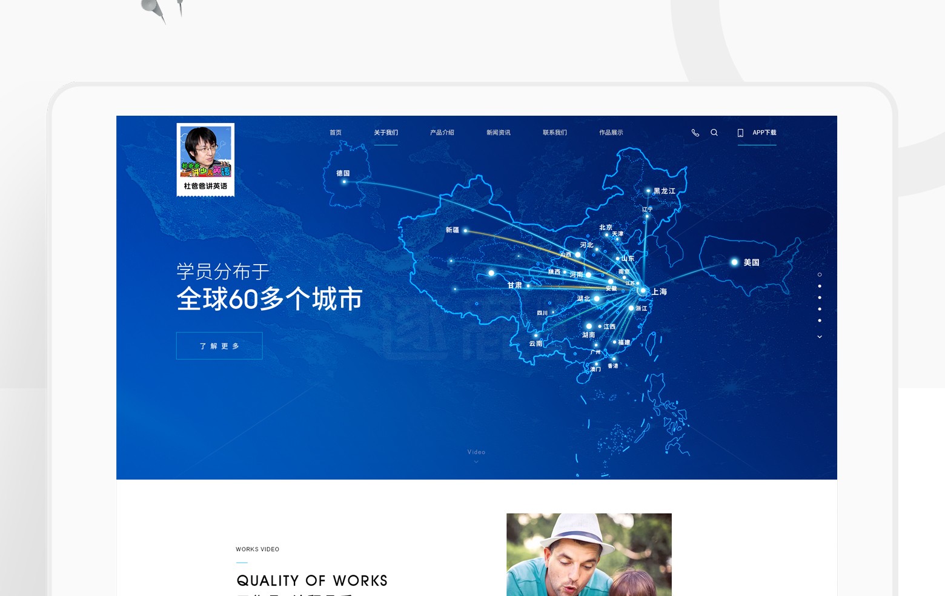
Task: Click the 江苏 map label
Action: click(x=630, y=283)
